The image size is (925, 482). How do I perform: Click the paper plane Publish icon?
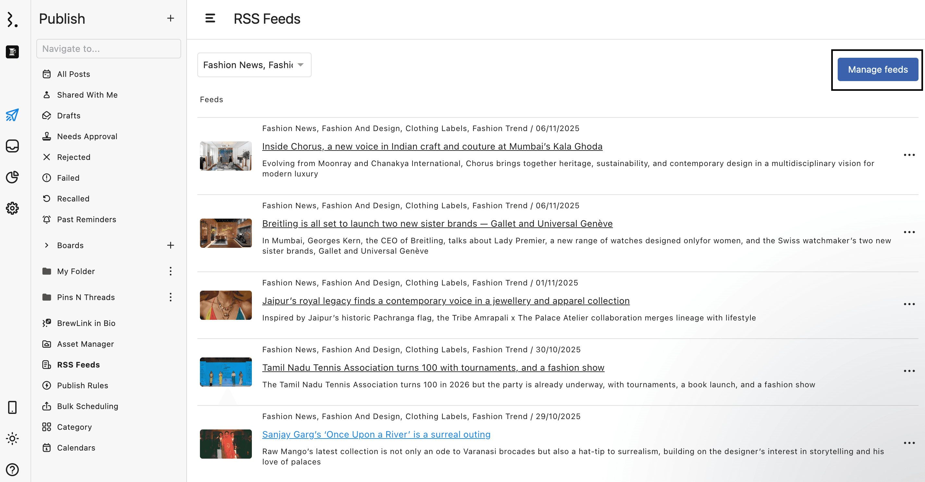12,115
